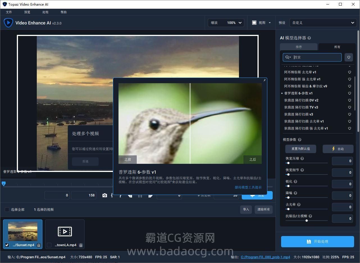Click help icon beside 抗锯齿/去模糊

tap(310, 216)
